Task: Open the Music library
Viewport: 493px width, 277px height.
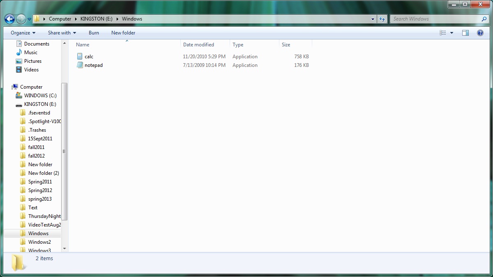Action: [x=31, y=53]
